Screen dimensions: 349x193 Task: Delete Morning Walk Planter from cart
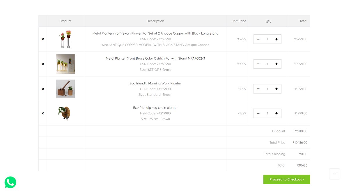coord(43,89)
